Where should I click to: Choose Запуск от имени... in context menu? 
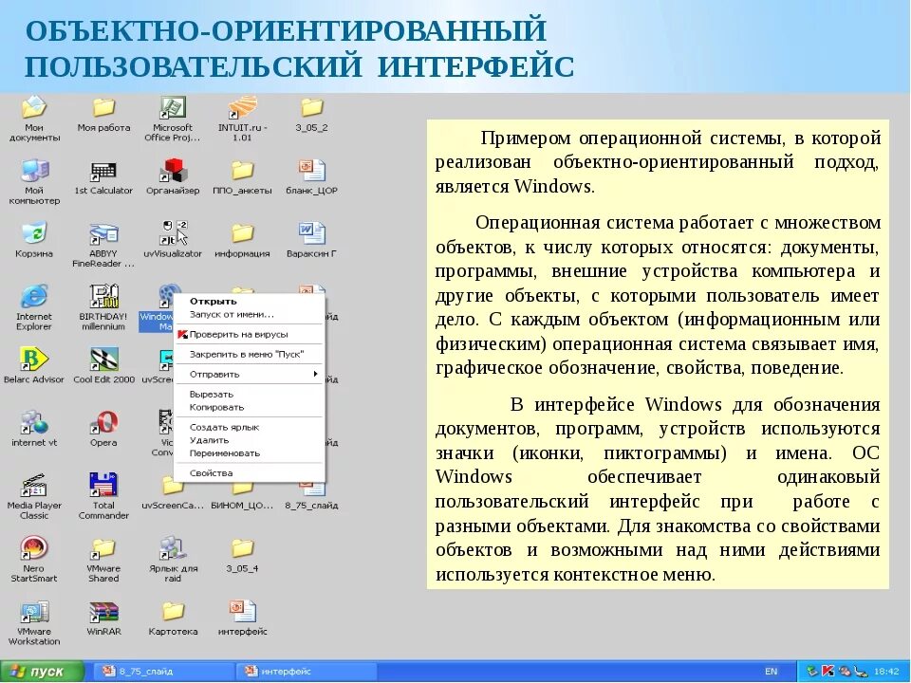tap(249, 314)
